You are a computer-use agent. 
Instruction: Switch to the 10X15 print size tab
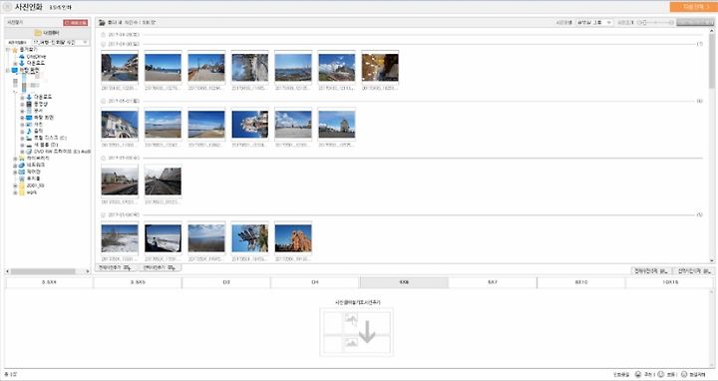click(x=670, y=282)
